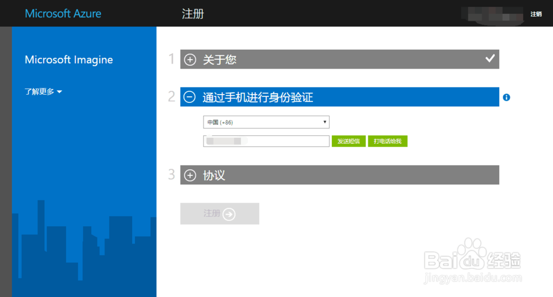The width and height of the screenshot is (553, 297).
Task: Click the arrow icon in 注册 button
Action: (229, 213)
